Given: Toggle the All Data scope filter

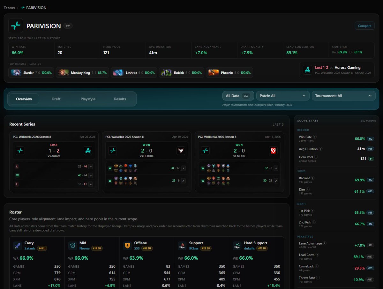Looking at the screenshot, I should [x=238, y=96].
